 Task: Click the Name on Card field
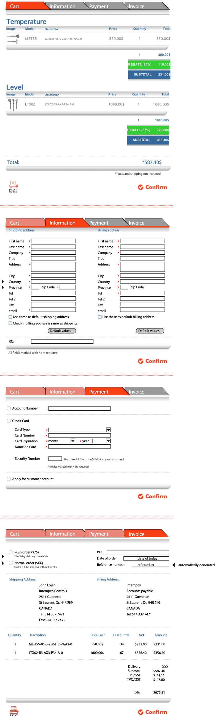[79, 447]
